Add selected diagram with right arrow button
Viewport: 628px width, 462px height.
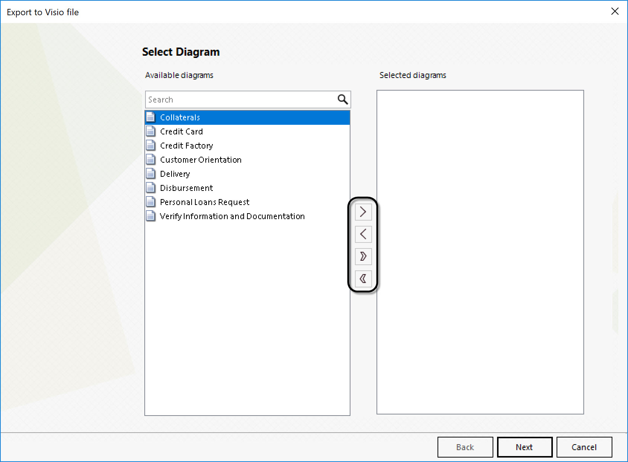pos(363,212)
